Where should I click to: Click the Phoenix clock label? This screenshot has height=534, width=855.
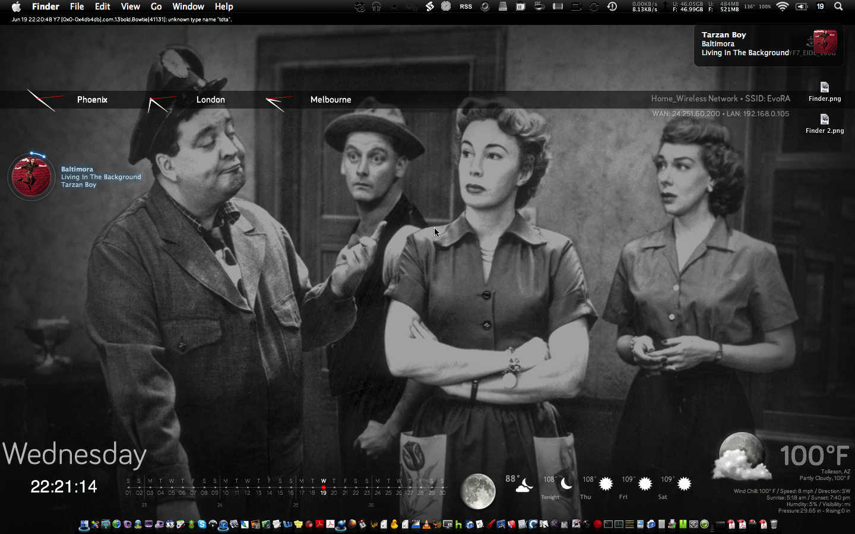click(x=92, y=100)
